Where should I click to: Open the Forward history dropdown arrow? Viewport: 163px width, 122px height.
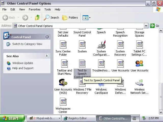pos(31,18)
